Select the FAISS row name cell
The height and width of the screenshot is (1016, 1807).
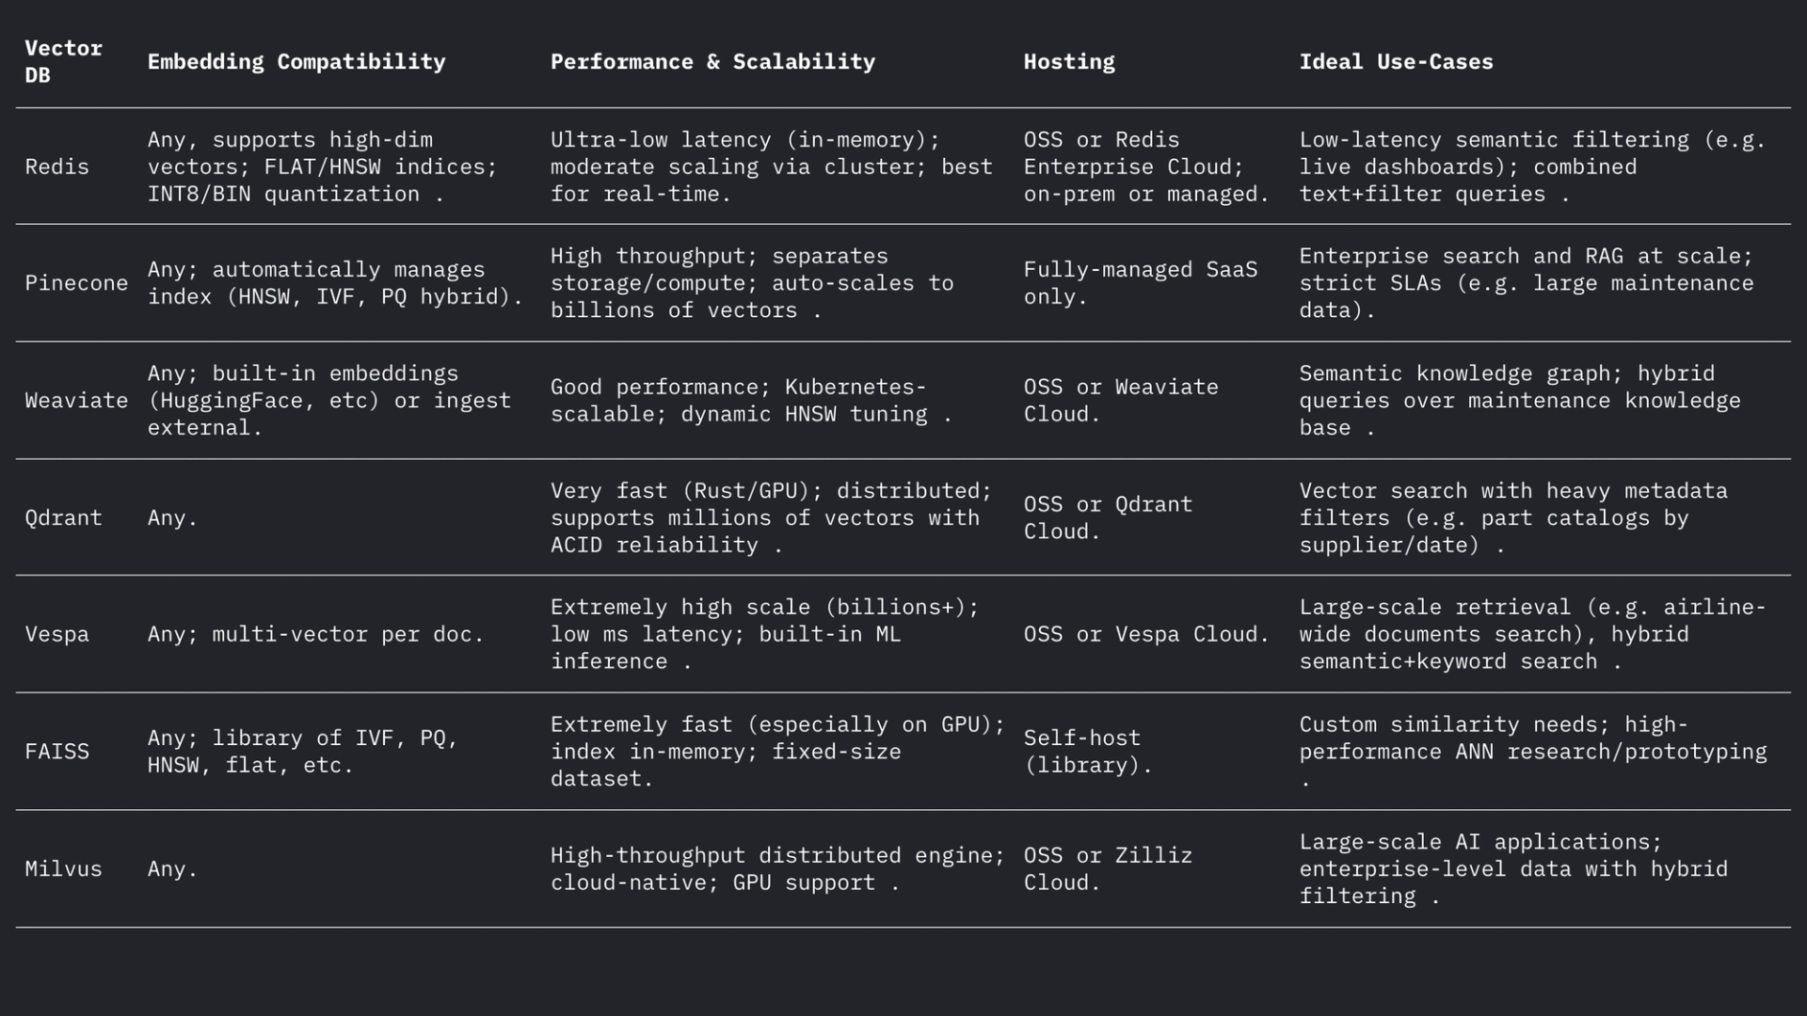pyautogui.click(x=56, y=752)
